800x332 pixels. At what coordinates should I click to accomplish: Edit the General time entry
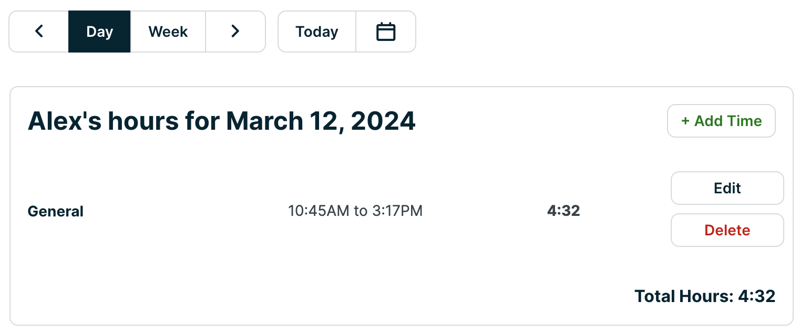click(x=727, y=188)
